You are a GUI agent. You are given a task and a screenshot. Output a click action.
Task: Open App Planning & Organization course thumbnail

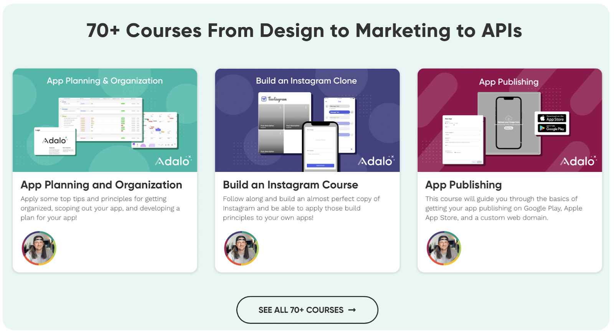click(105, 120)
